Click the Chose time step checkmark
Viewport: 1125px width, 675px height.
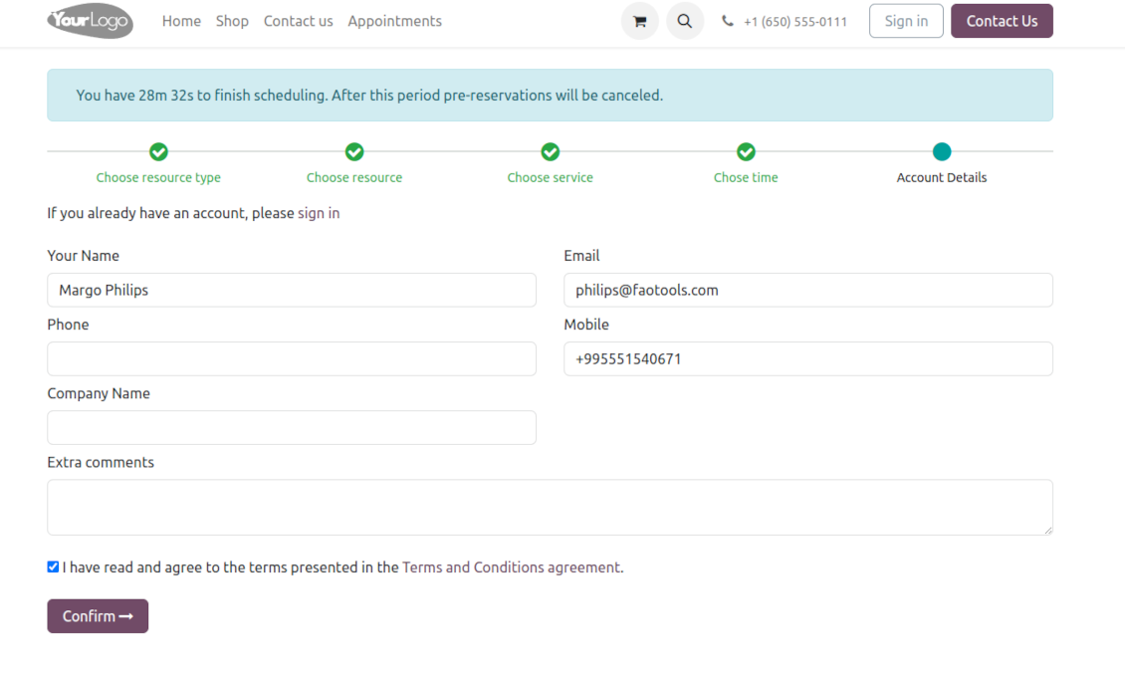point(746,151)
